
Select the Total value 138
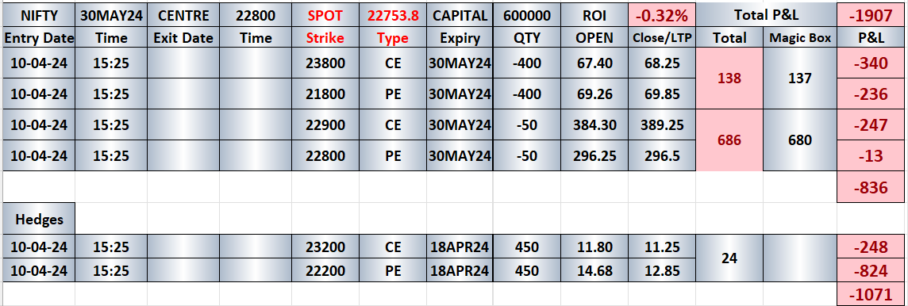(729, 78)
